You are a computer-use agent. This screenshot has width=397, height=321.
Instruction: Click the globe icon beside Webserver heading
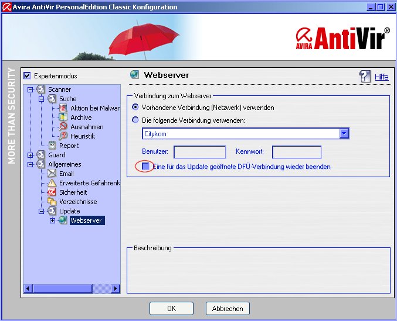(134, 75)
